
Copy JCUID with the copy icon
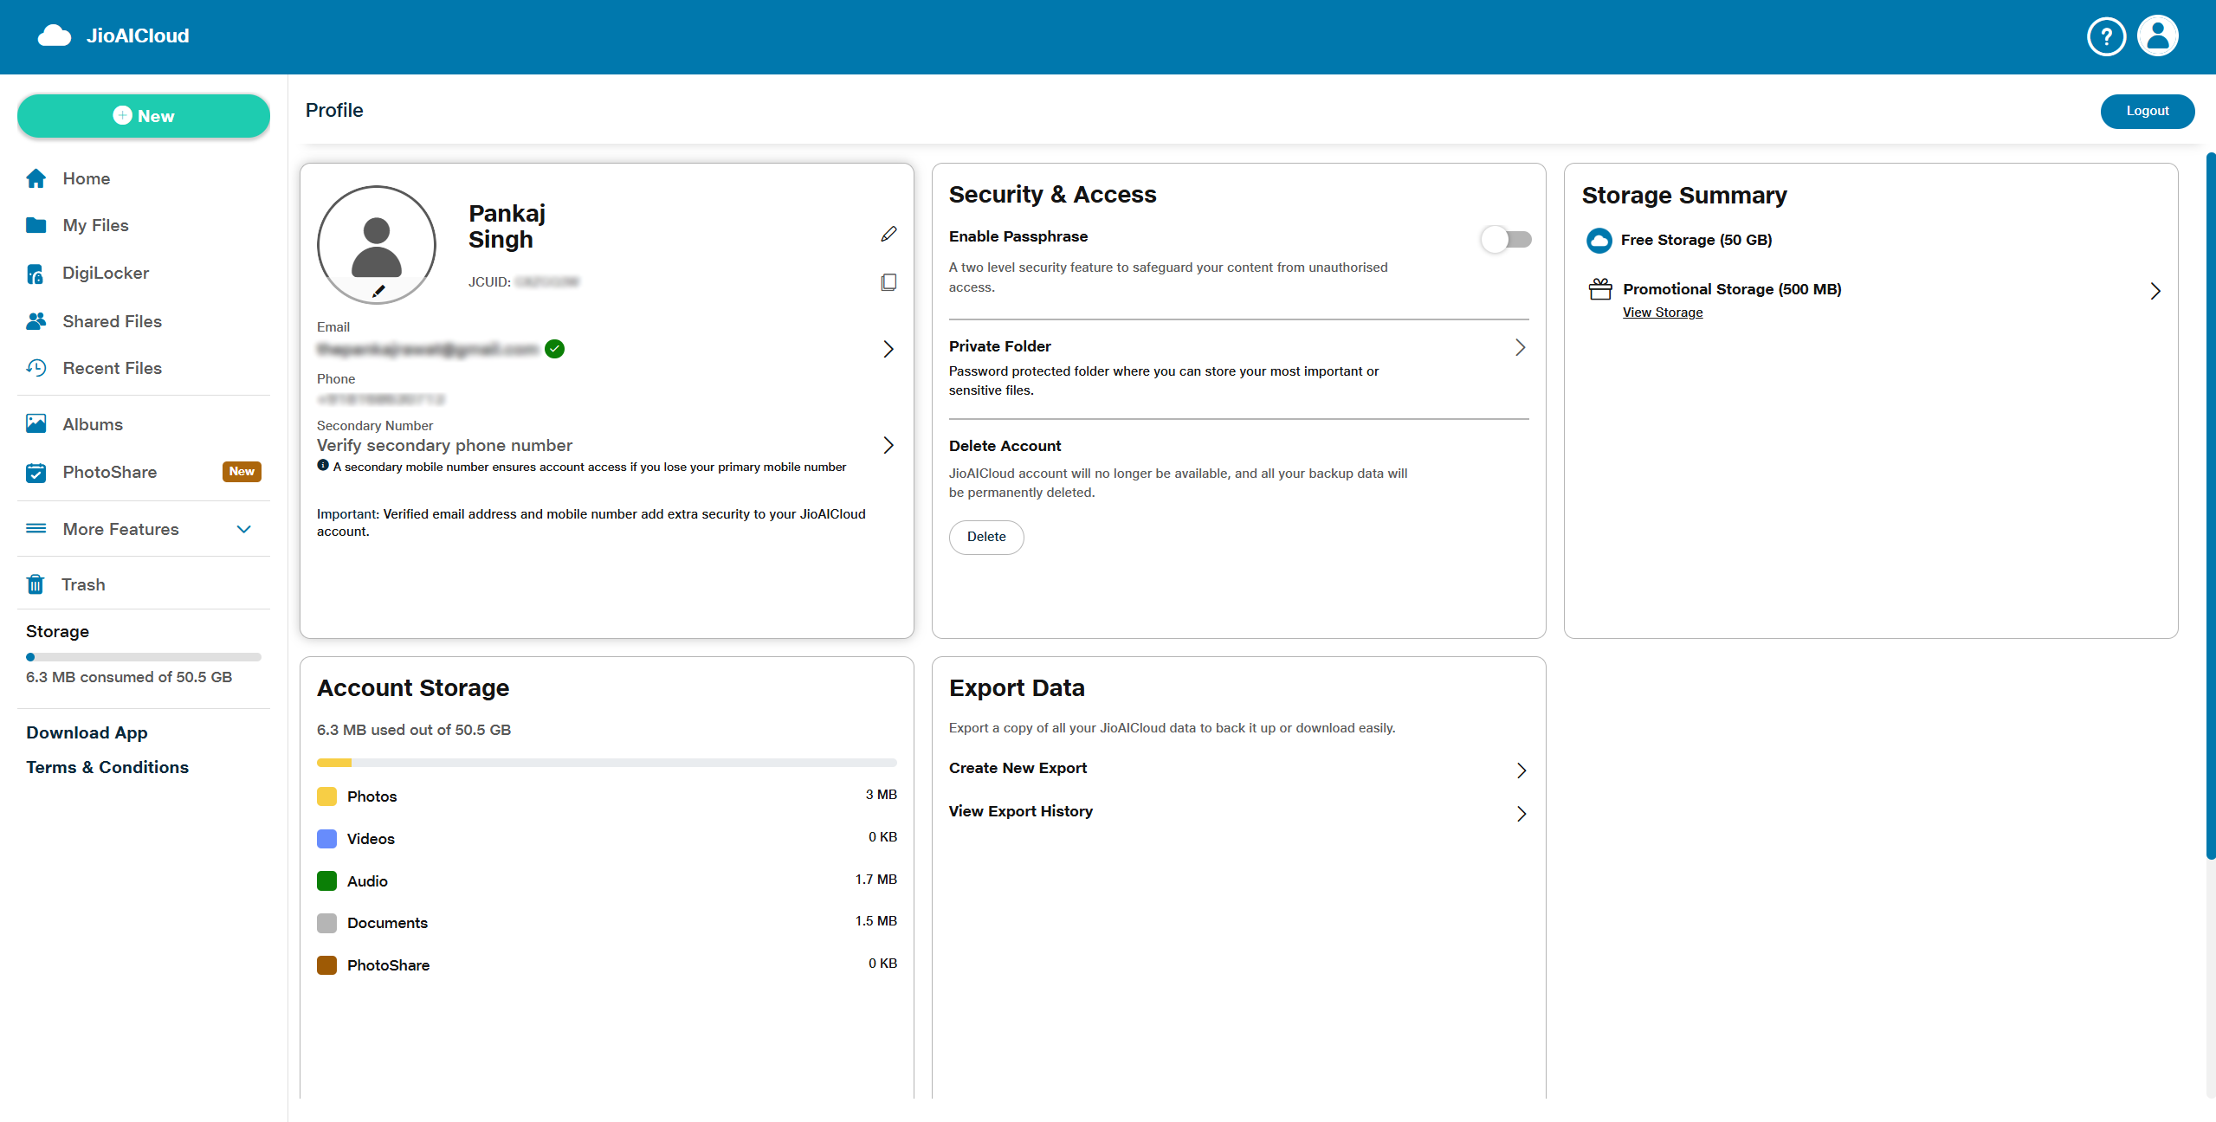[888, 282]
